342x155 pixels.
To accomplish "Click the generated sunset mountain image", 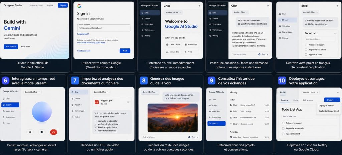I will 173,118.
